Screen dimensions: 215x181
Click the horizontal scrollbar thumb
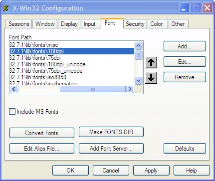[x=93, y=89]
